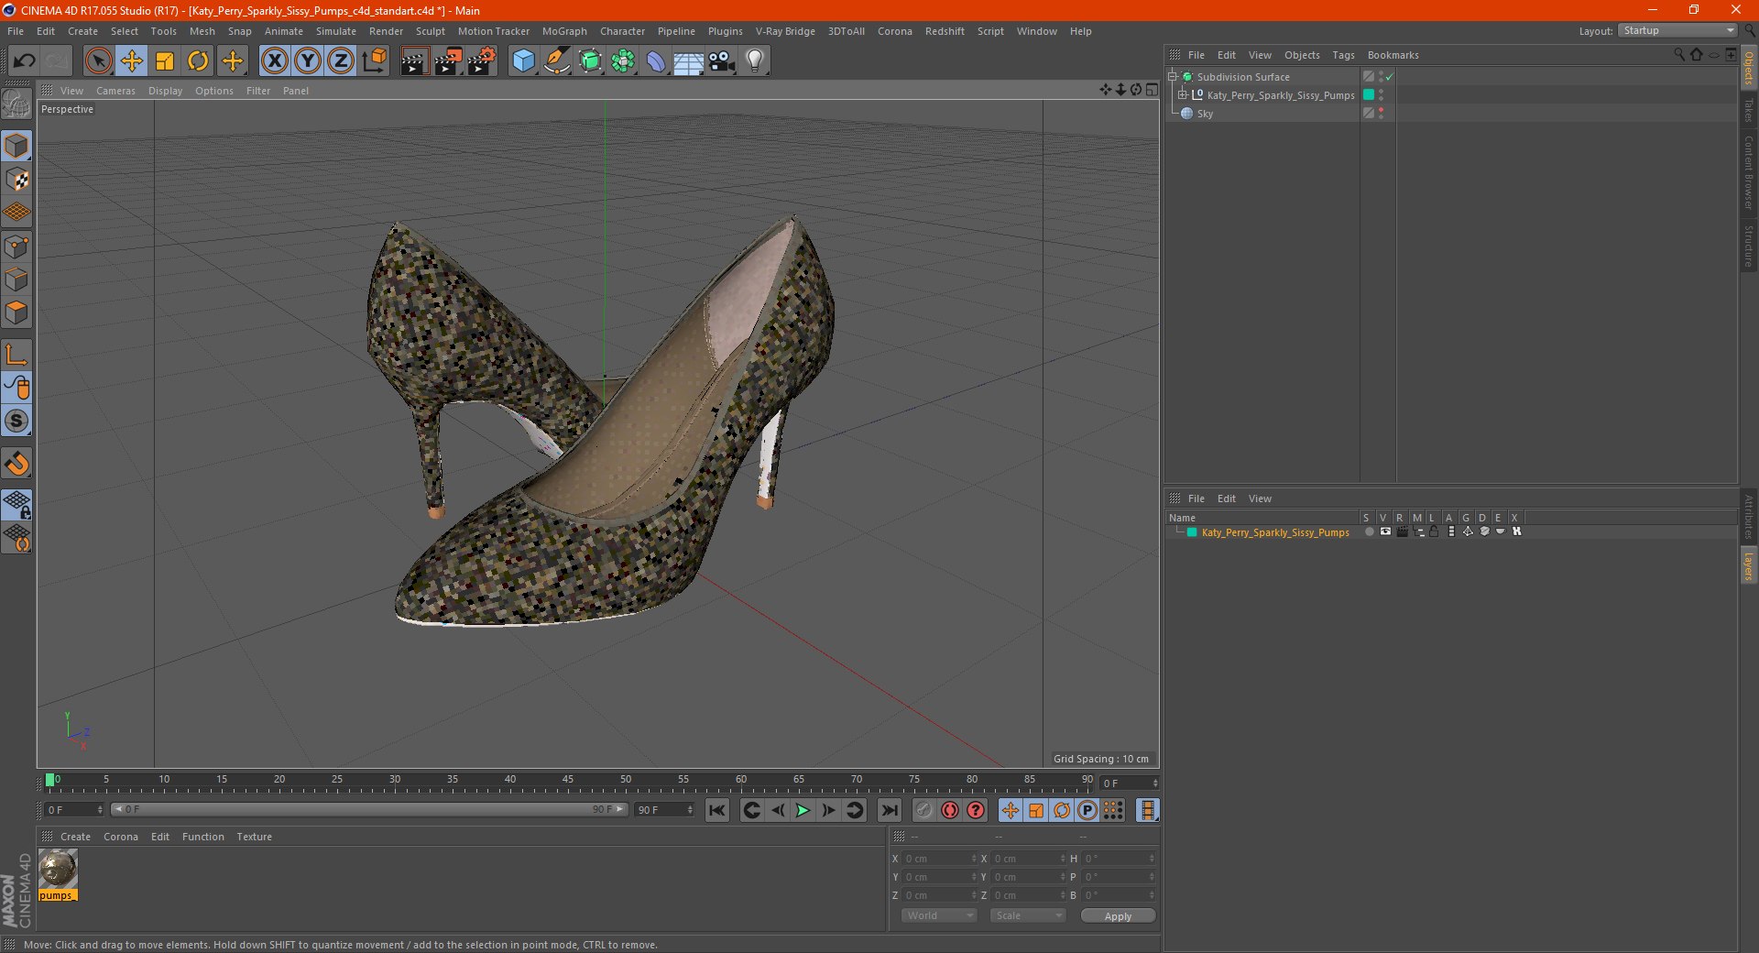Click Make Editable in left toolbar
The image size is (1759, 953).
tap(16, 104)
